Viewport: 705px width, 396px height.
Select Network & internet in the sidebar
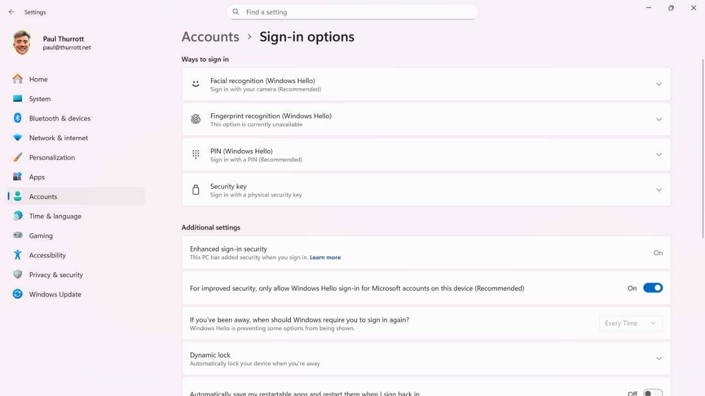coord(17,137)
